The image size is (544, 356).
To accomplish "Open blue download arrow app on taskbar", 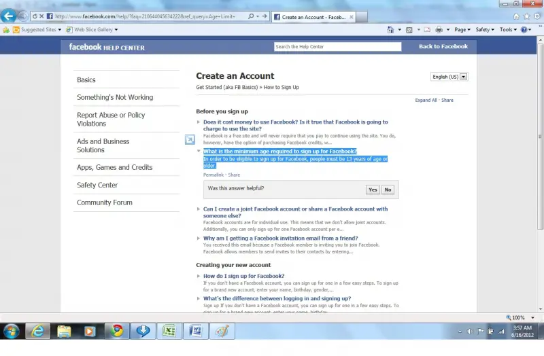I will click(143, 332).
